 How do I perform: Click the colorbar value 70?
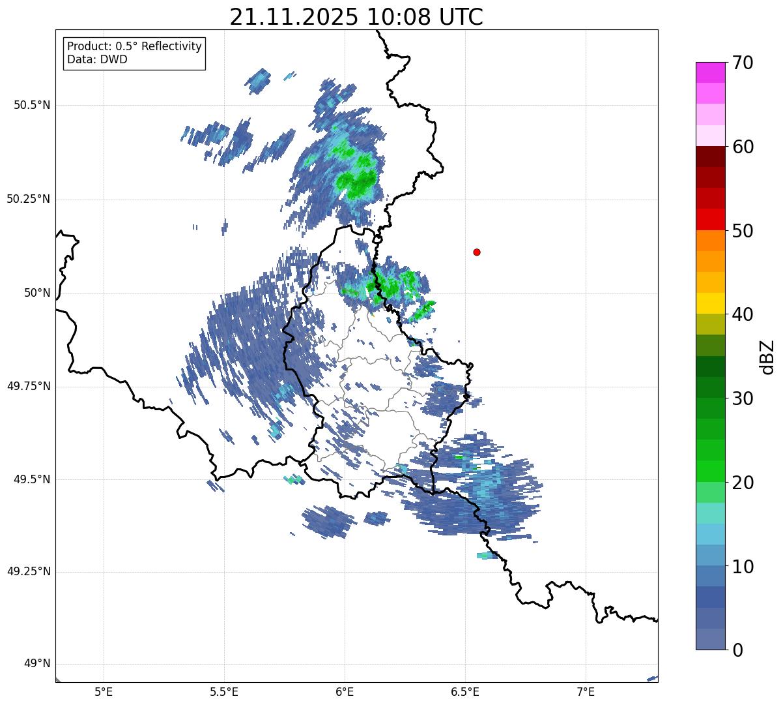[x=743, y=63]
